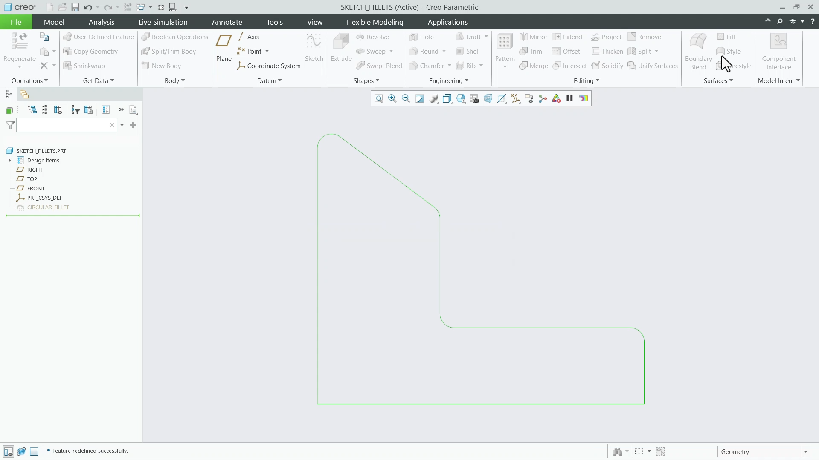819x460 pixels.
Task: Switch to the Live Simulation tab
Action: point(163,22)
